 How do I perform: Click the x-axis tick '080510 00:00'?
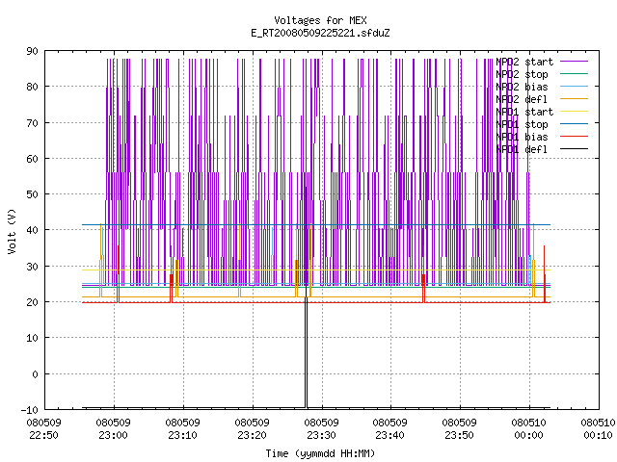[x=529, y=429]
